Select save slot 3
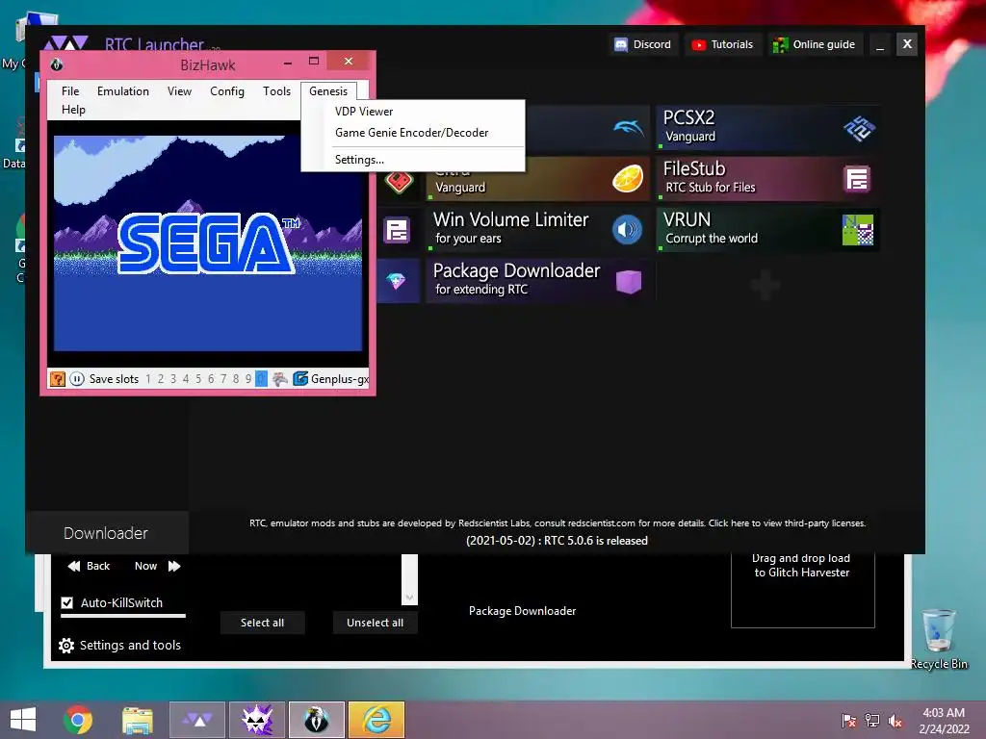 (x=173, y=379)
